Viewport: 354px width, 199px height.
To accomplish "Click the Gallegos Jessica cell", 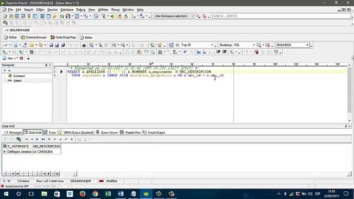I will [x=19, y=152].
